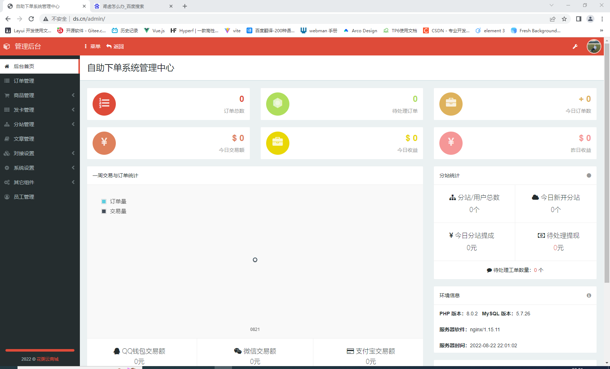Click the 管理后台 cube logo icon
This screenshot has height=369, width=610.
6,46
